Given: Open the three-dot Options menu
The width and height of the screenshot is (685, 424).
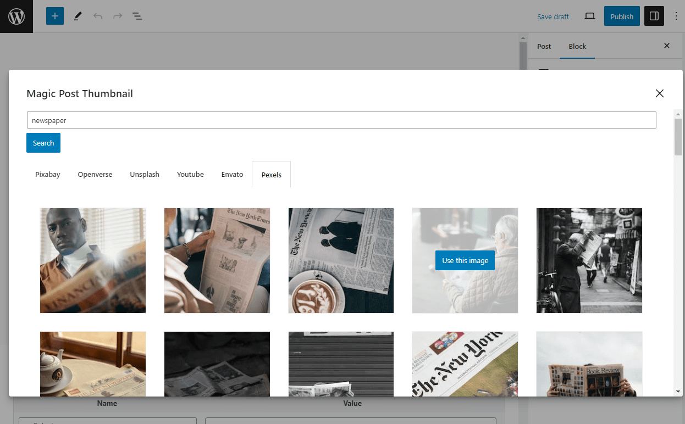Looking at the screenshot, I should [676, 16].
